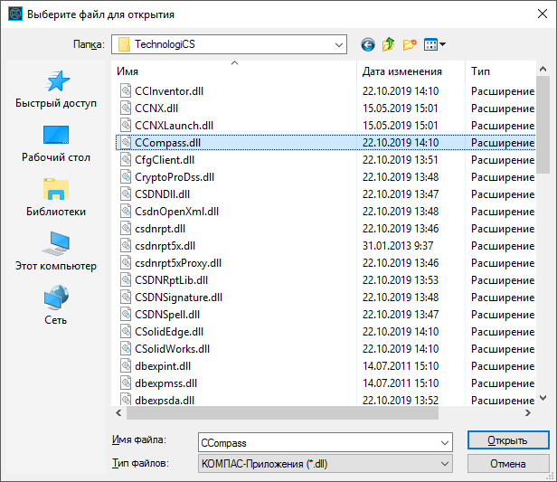Click the Back navigation arrow icon
The width and height of the screenshot is (557, 482).
click(x=367, y=43)
